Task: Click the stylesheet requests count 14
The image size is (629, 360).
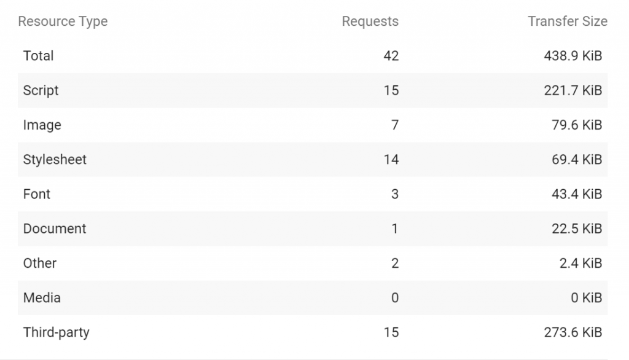Action: coord(391,159)
